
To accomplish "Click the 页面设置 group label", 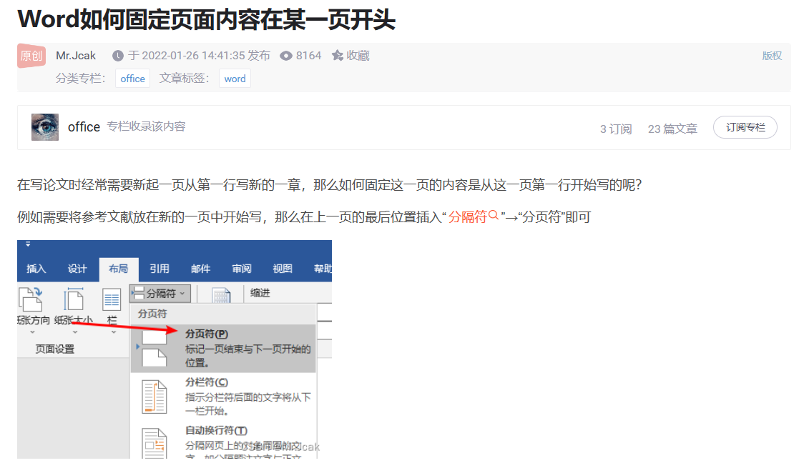I will tap(55, 349).
